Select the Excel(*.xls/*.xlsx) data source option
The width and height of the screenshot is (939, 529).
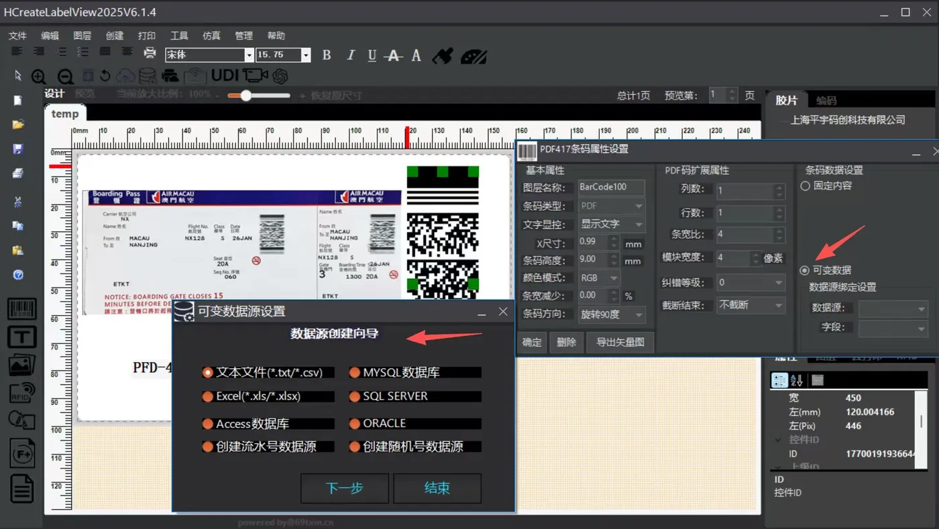point(268,396)
